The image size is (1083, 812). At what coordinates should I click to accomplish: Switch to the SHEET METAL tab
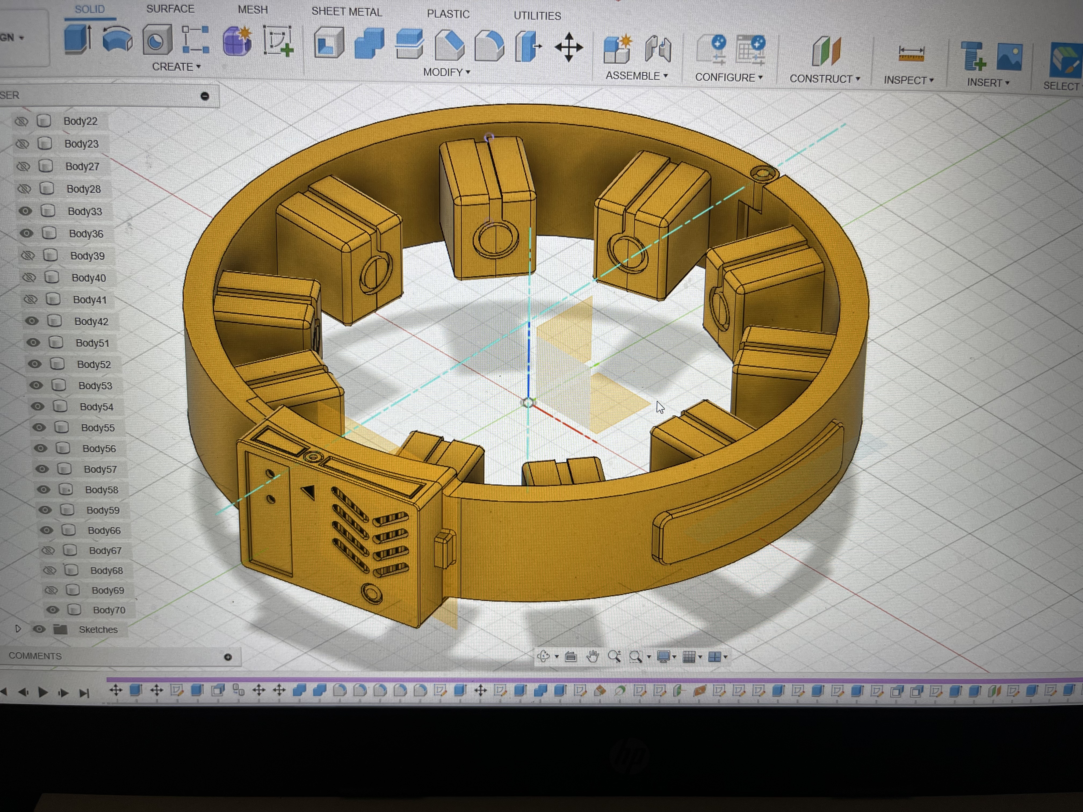pos(347,12)
